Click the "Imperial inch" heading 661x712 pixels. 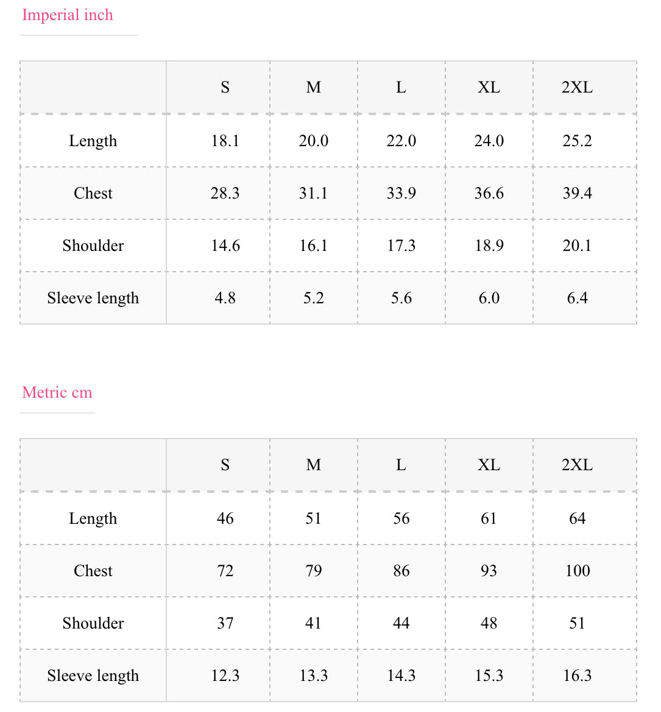point(68,15)
